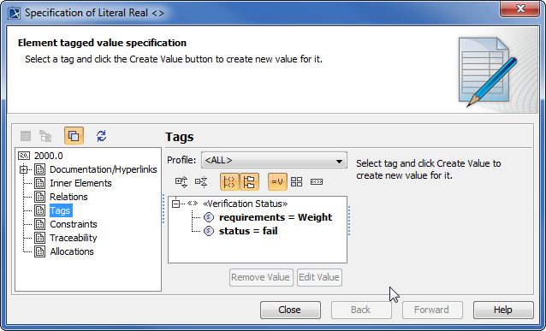Expand the Documentation/Hyperlinks tree node
The image size is (546, 331).
click(24, 169)
